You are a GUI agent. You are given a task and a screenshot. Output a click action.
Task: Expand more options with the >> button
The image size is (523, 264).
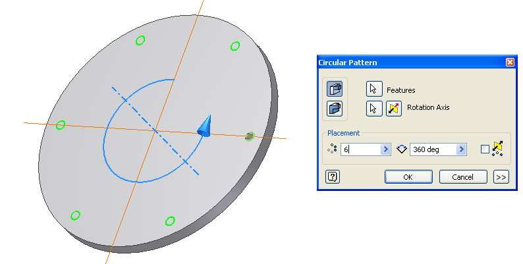(x=501, y=177)
